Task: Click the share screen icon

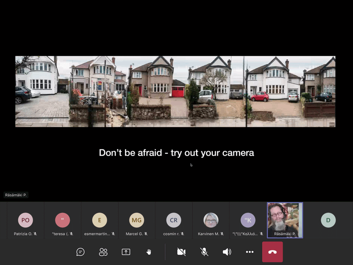Action: (x=126, y=252)
